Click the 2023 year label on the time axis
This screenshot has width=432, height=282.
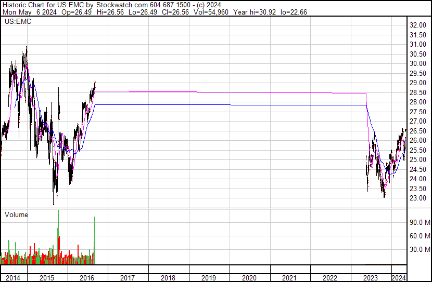tap(370, 278)
